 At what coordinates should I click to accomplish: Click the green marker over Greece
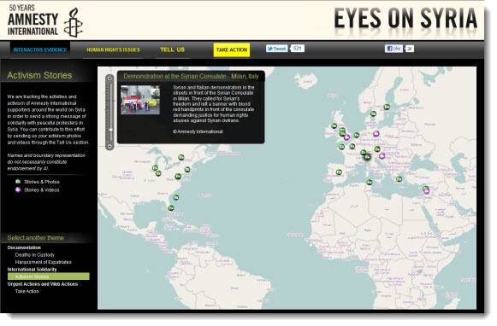399,179
